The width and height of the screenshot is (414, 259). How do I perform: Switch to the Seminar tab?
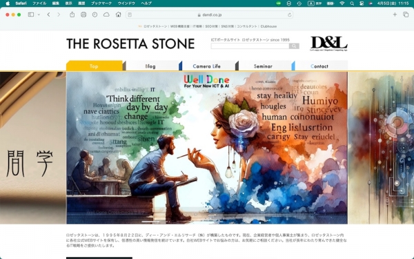tap(264, 66)
